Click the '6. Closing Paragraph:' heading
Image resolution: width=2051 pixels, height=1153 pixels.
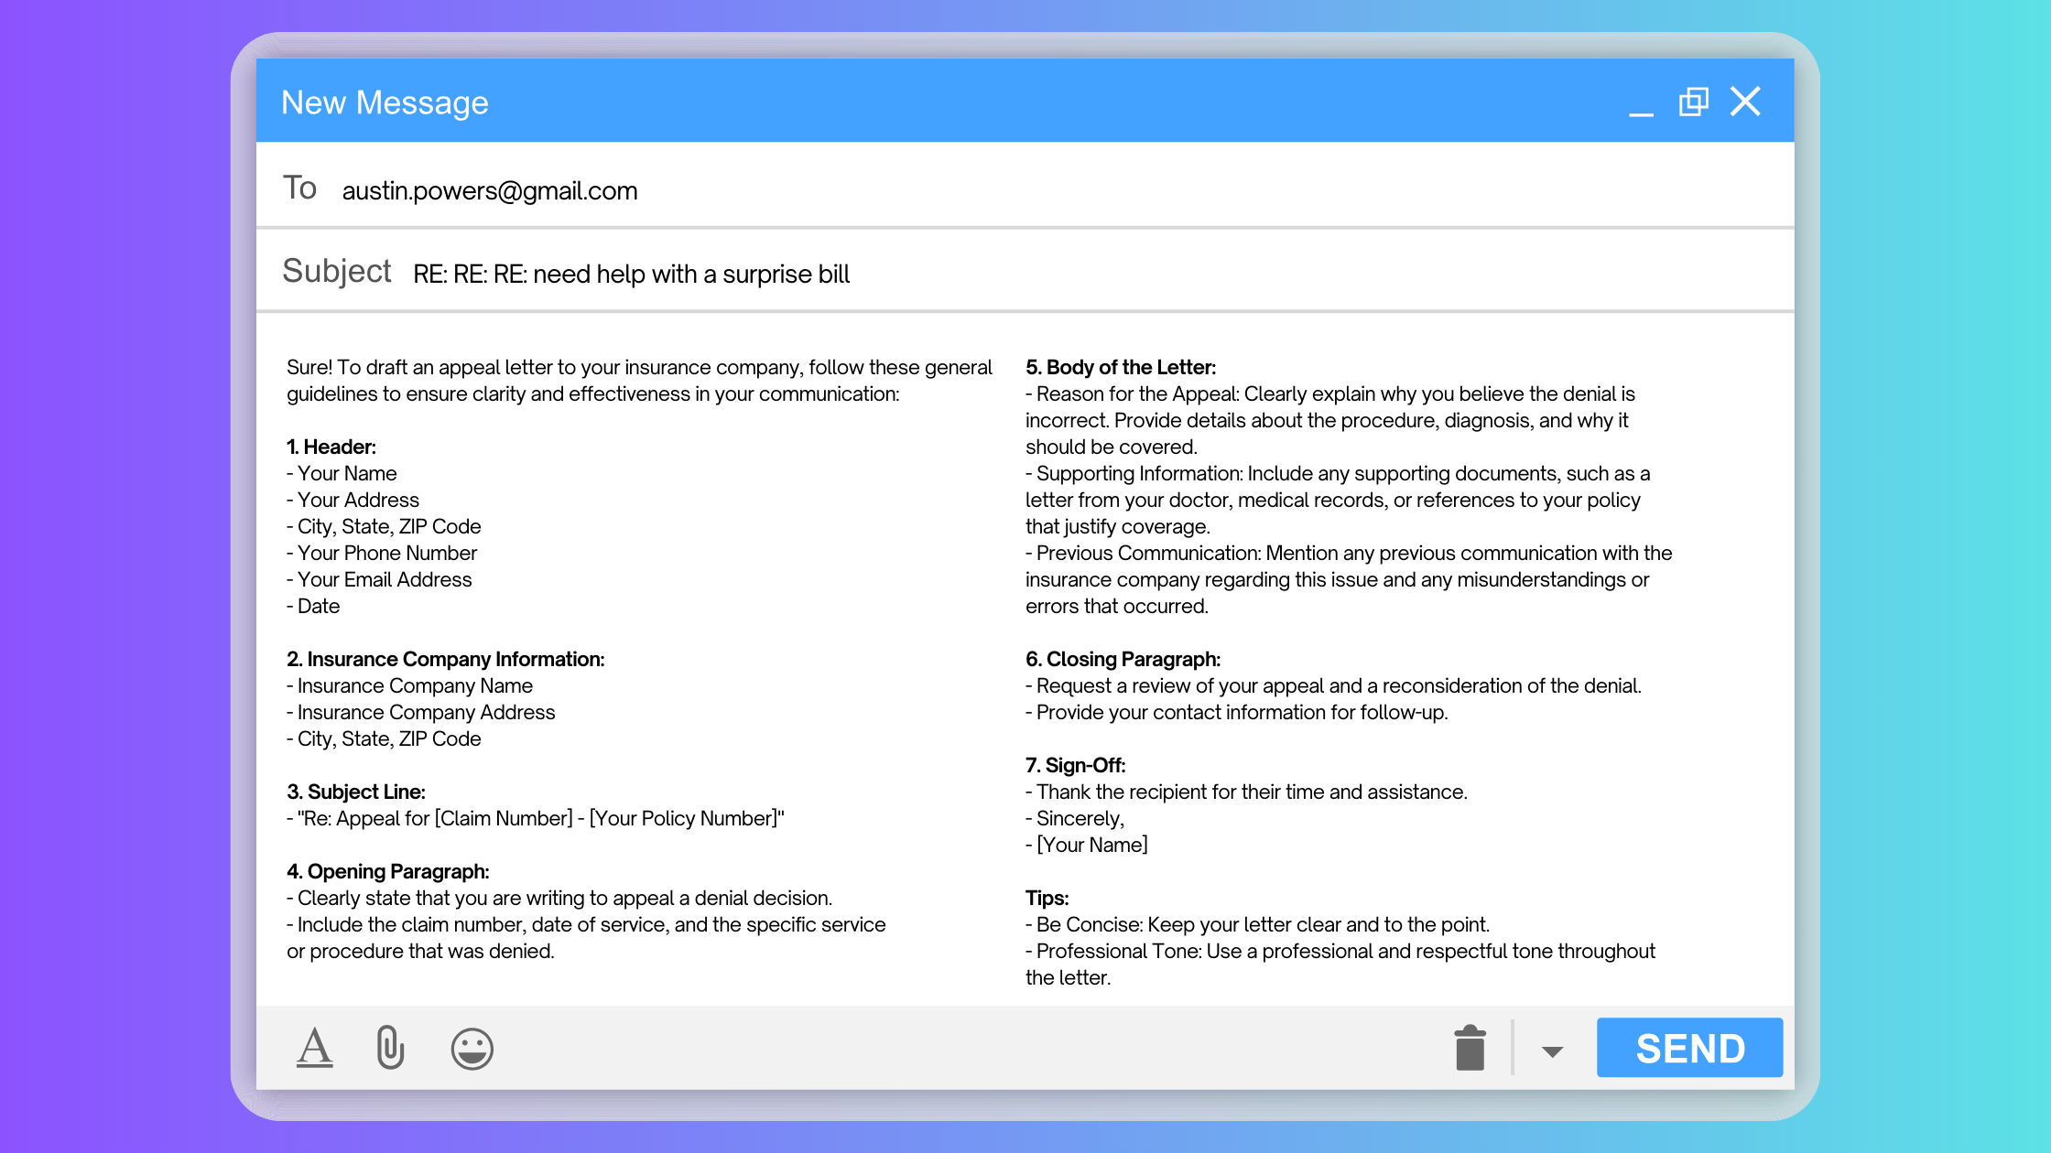coord(1123,659)
